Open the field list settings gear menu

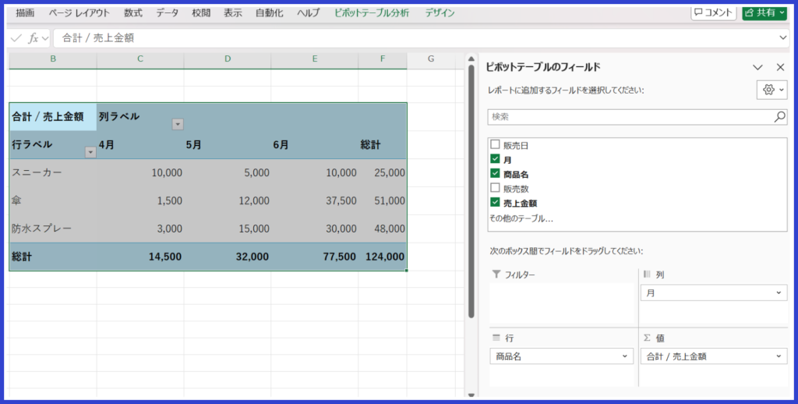pos(768,90)
